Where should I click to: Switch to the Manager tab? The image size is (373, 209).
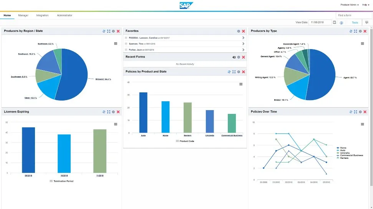(x=23, y=15)
